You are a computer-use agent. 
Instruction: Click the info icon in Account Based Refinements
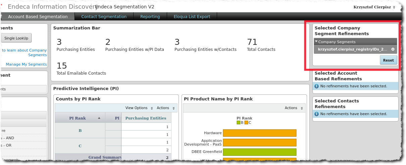[317, 86]
